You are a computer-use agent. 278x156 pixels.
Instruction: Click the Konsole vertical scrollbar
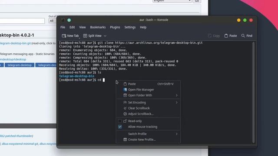coord(253,92)
